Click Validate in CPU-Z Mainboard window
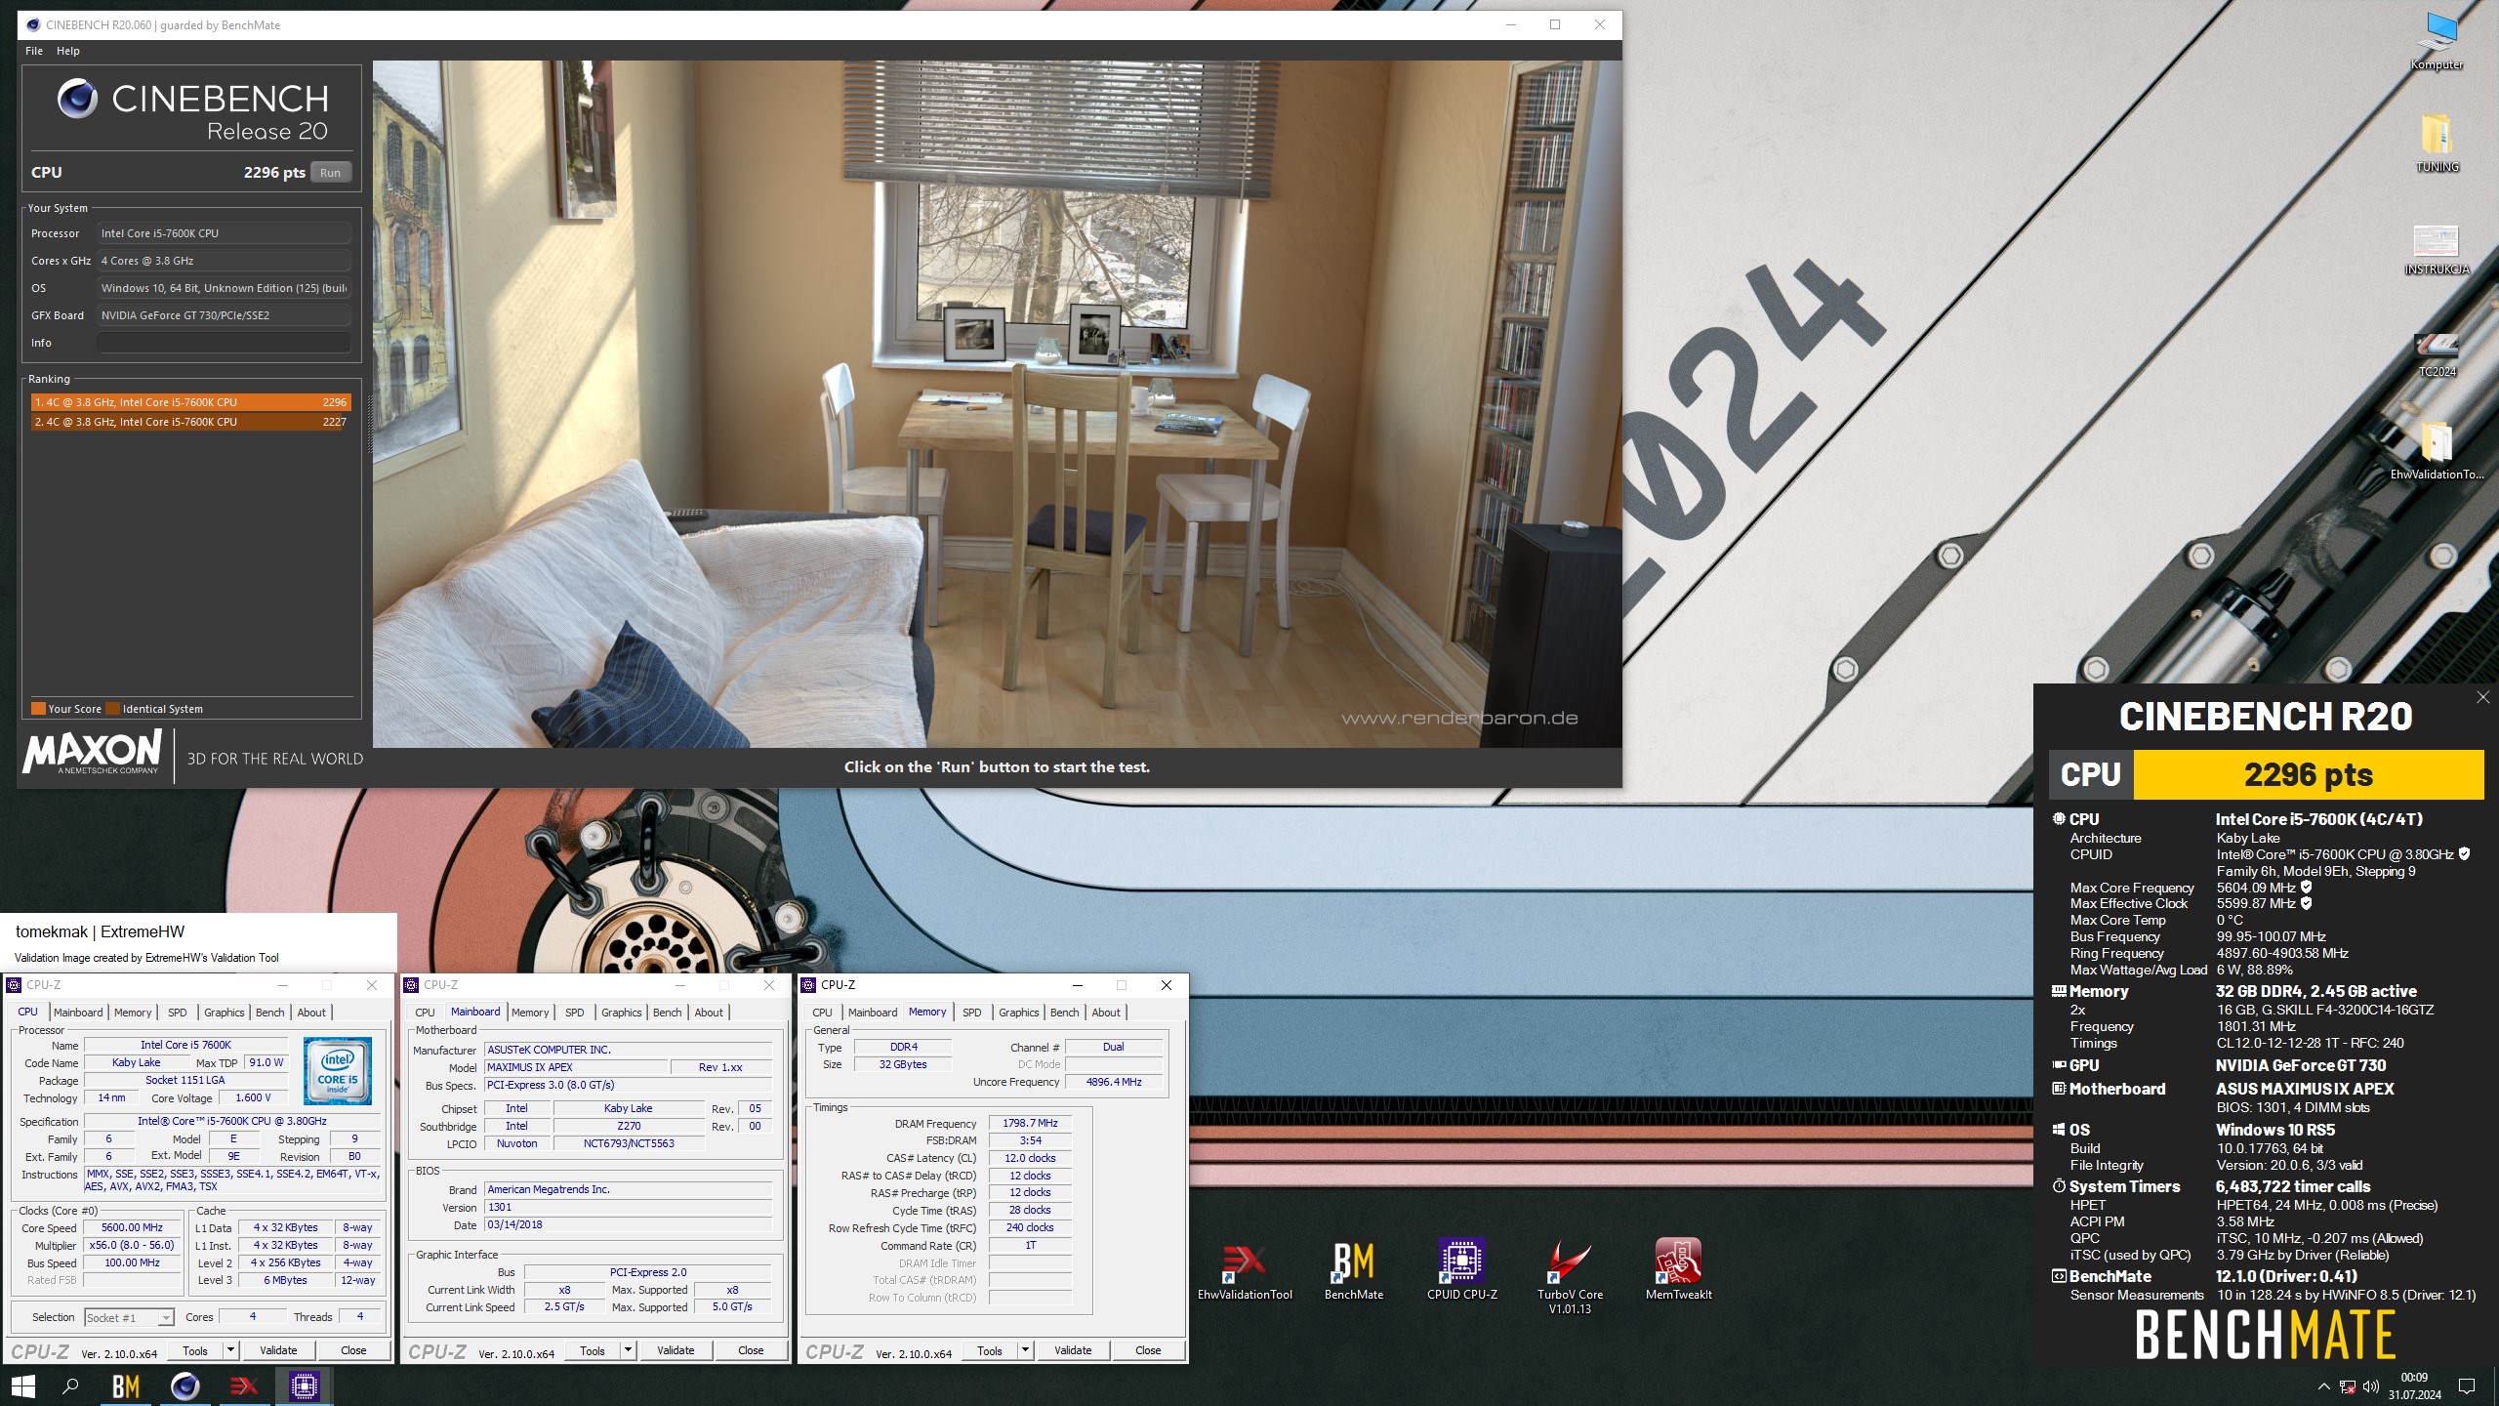 676,1350
